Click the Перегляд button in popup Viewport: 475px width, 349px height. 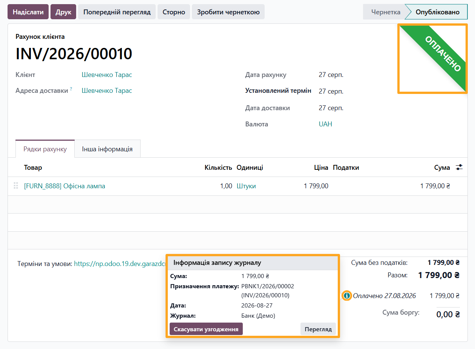click(318, 329)
